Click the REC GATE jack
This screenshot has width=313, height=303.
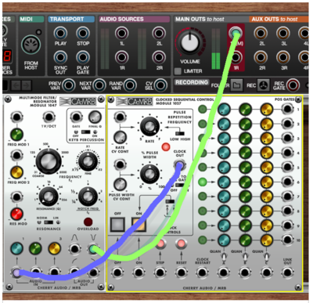(293, 85)
